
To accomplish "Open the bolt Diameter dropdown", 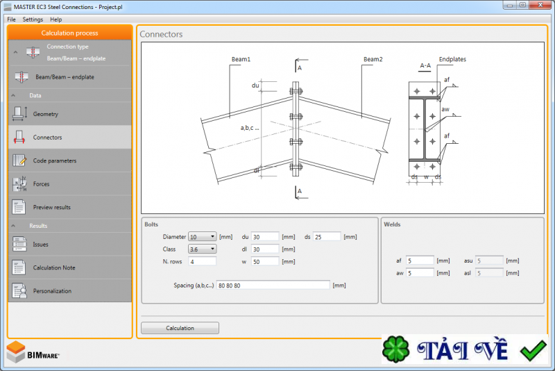I will pos(203,237).
